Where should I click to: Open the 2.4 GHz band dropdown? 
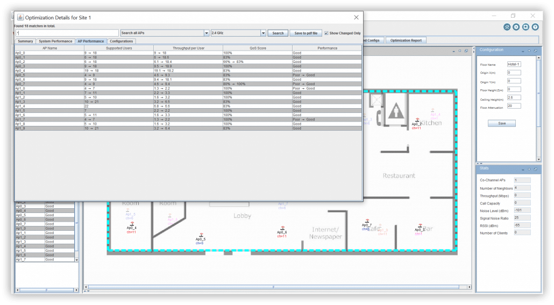pos(263,33)
